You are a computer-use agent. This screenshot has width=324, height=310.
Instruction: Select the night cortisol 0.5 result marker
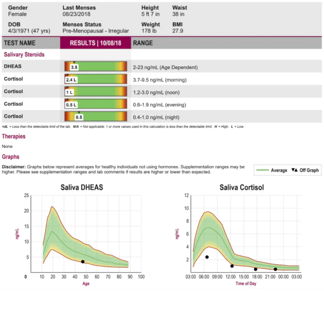[x=79, y=117]
